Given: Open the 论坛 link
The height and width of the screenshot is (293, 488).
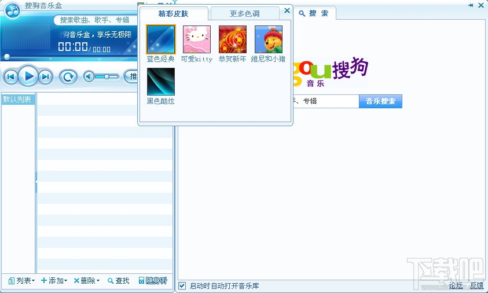Looking at the screenshot, I should 456,285.
